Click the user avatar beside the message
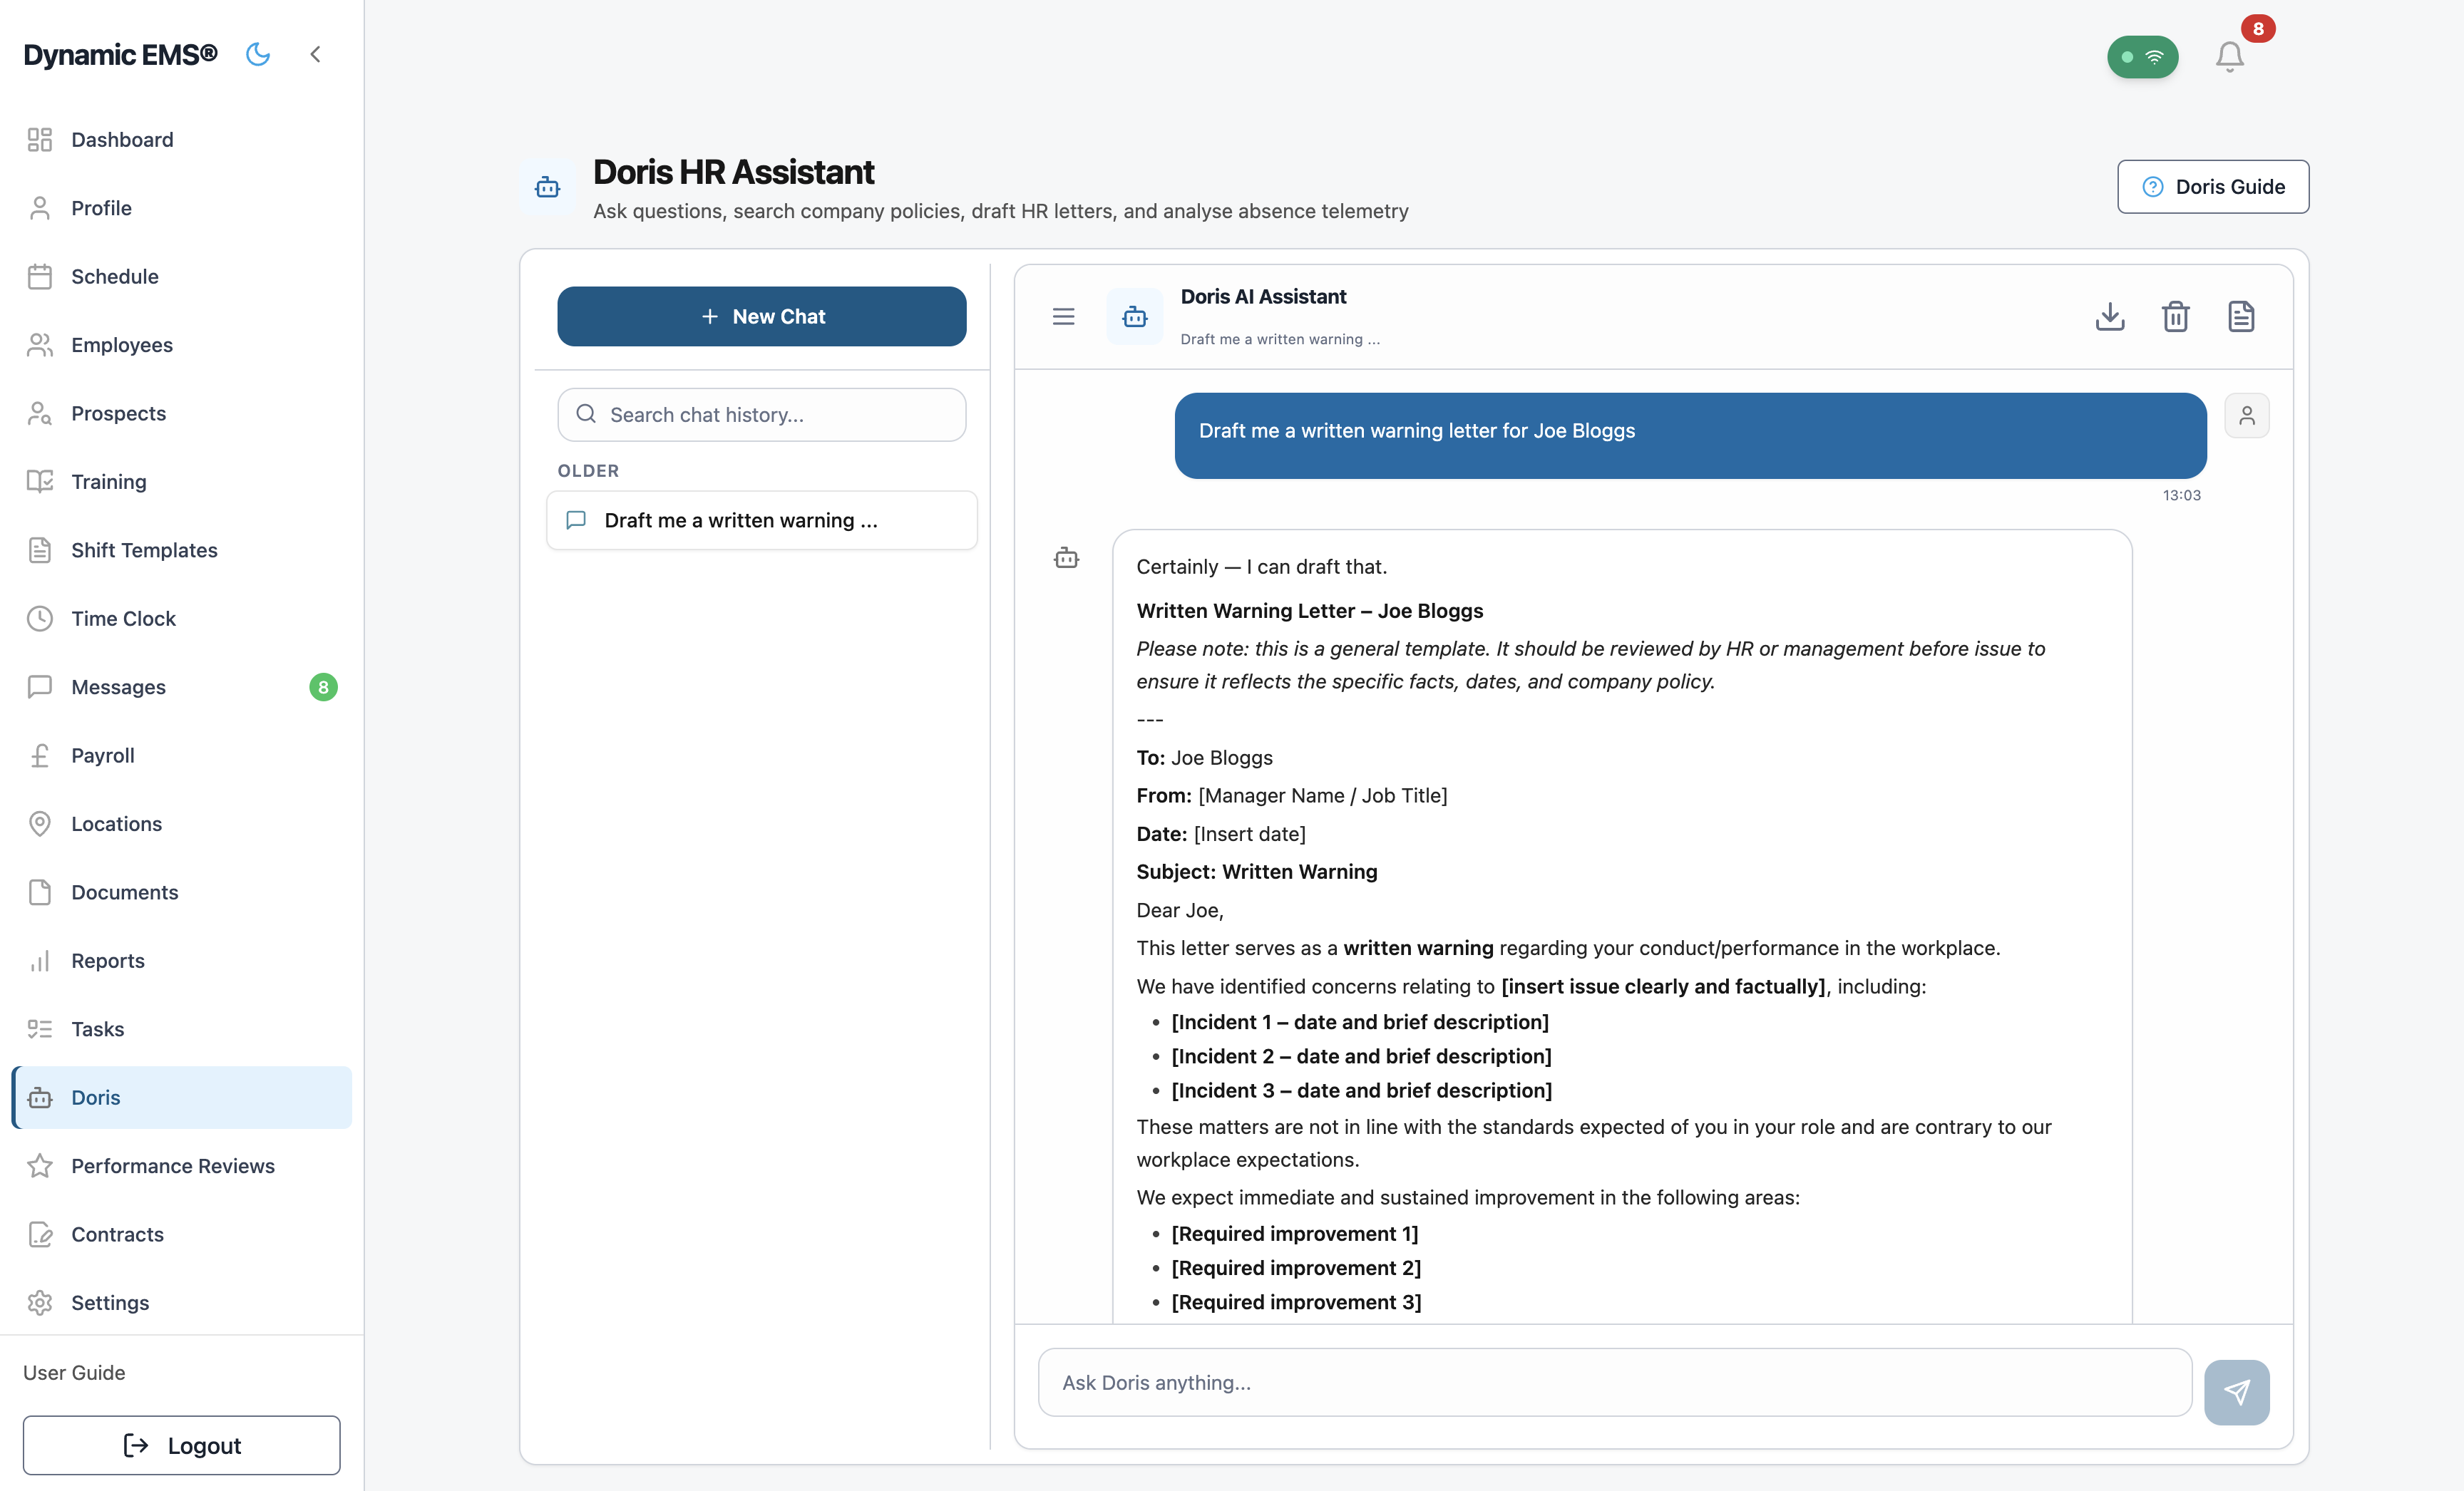 (x=2246, y=415)
